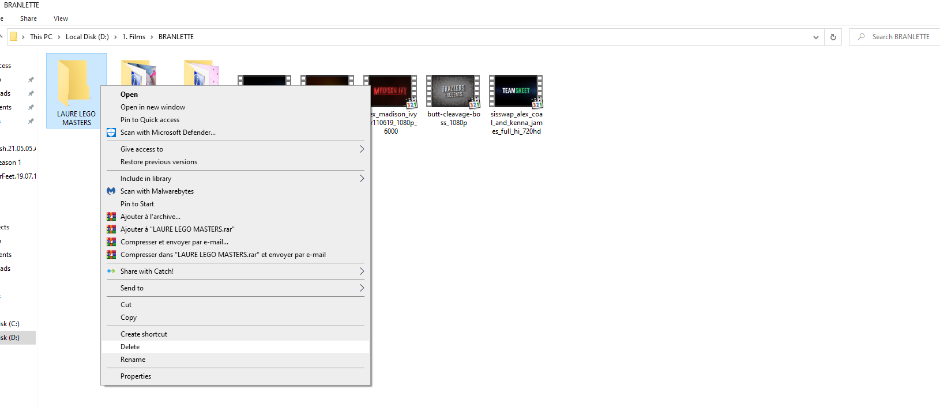Expand the "Include in library" submenu
This screenshot has height=408, width=940.
click(362, 179)
